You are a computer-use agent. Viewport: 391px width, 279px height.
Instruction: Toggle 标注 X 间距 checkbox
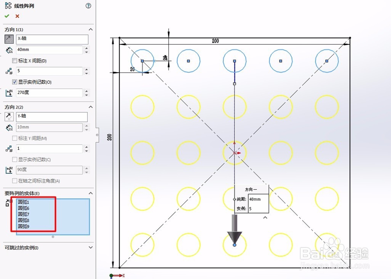click(15, 61)
